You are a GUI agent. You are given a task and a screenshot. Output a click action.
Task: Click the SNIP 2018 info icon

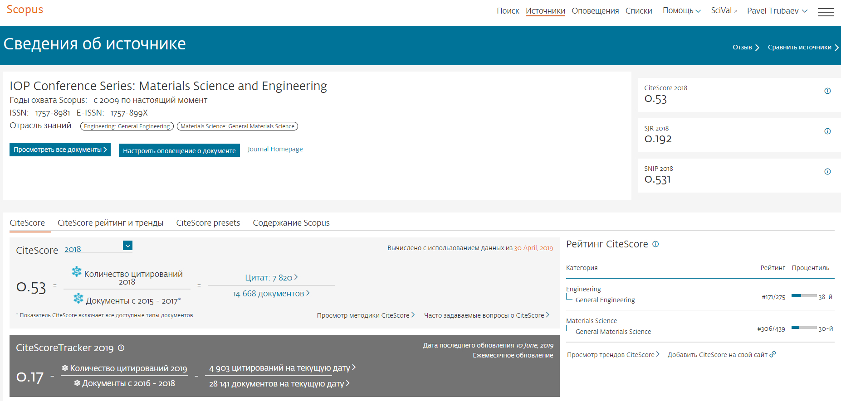(827, 172)
